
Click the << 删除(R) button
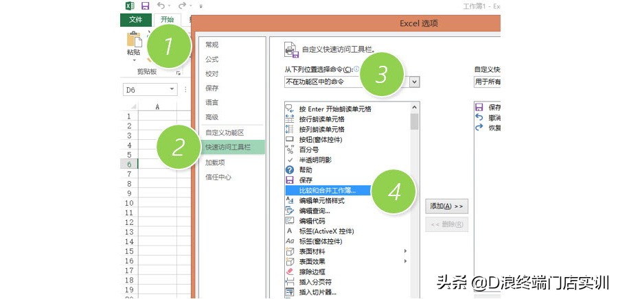click(446, 224)
